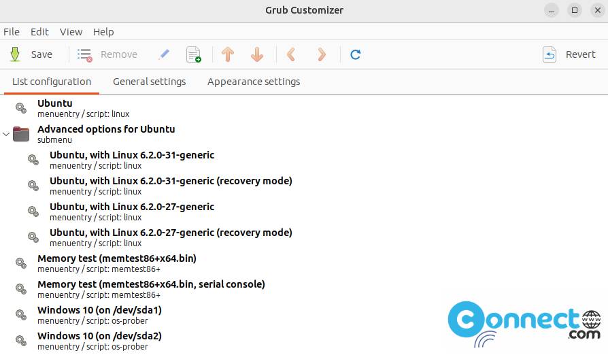The image size is (608, 355).
Task: Open the Edit menu
Action: point(39,32)
